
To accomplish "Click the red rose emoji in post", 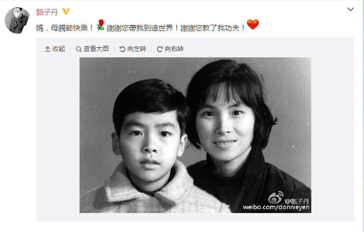I will click(101, 25).
